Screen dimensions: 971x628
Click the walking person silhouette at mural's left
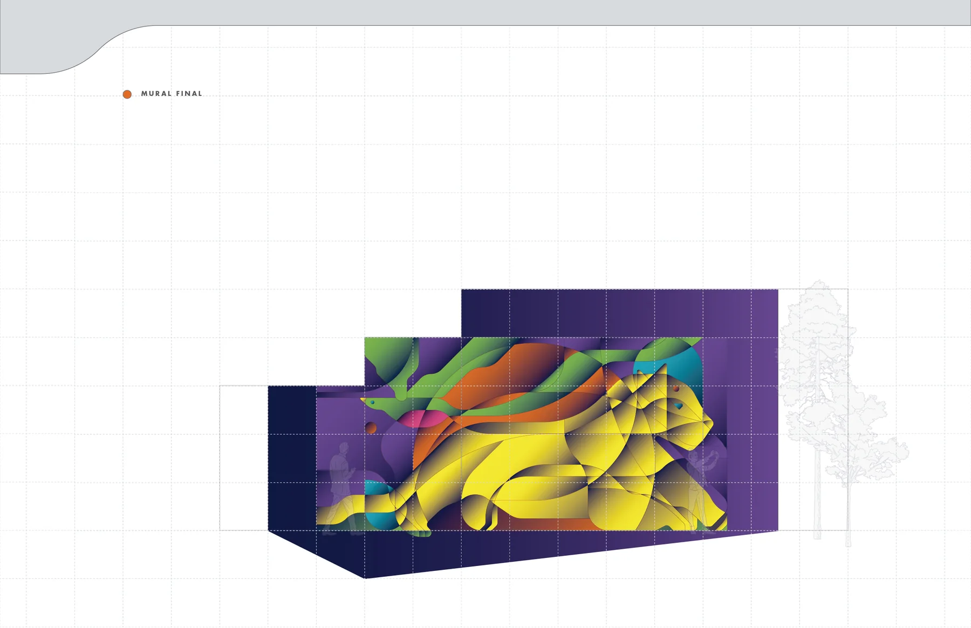coord(342,488)
